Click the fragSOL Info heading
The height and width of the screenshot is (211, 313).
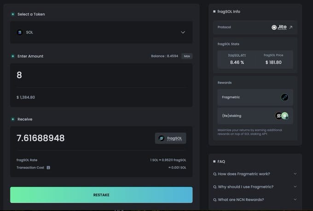coord(229,12)
